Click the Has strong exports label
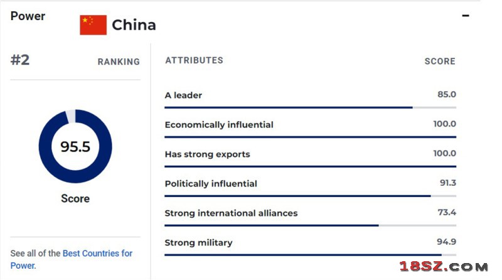This screenshot has height=280, width=502. coord(207,154)
